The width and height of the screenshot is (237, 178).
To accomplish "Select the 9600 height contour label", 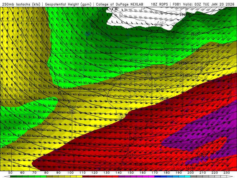I will pos(194,34).
